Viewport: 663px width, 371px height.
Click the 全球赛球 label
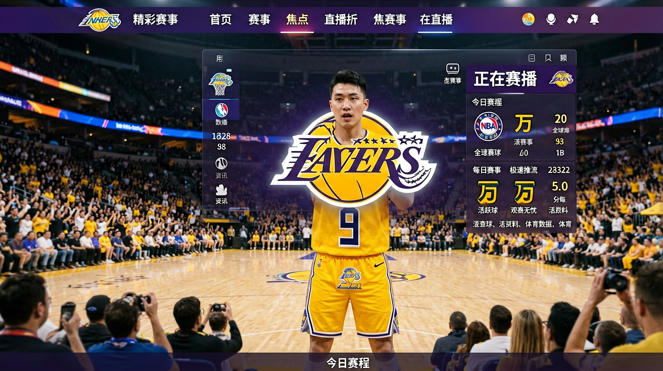[487, 152]
